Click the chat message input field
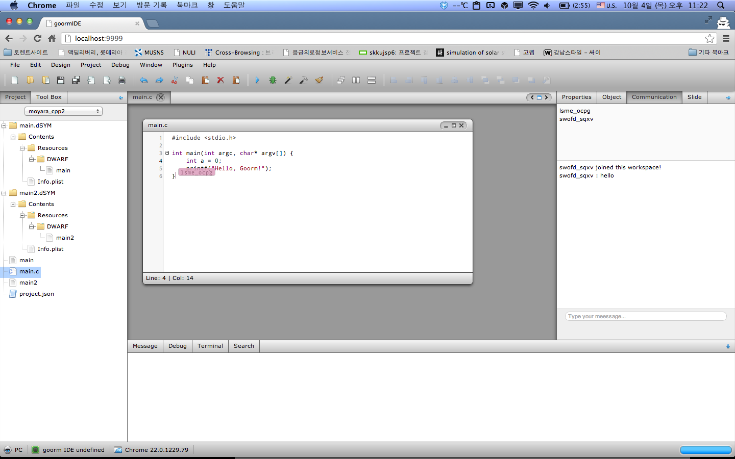This screenshot has height=459, width=735. pos(645,316)
